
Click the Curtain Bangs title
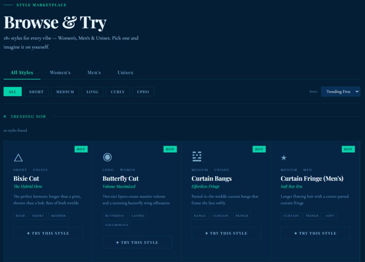[x=212, y=178]
